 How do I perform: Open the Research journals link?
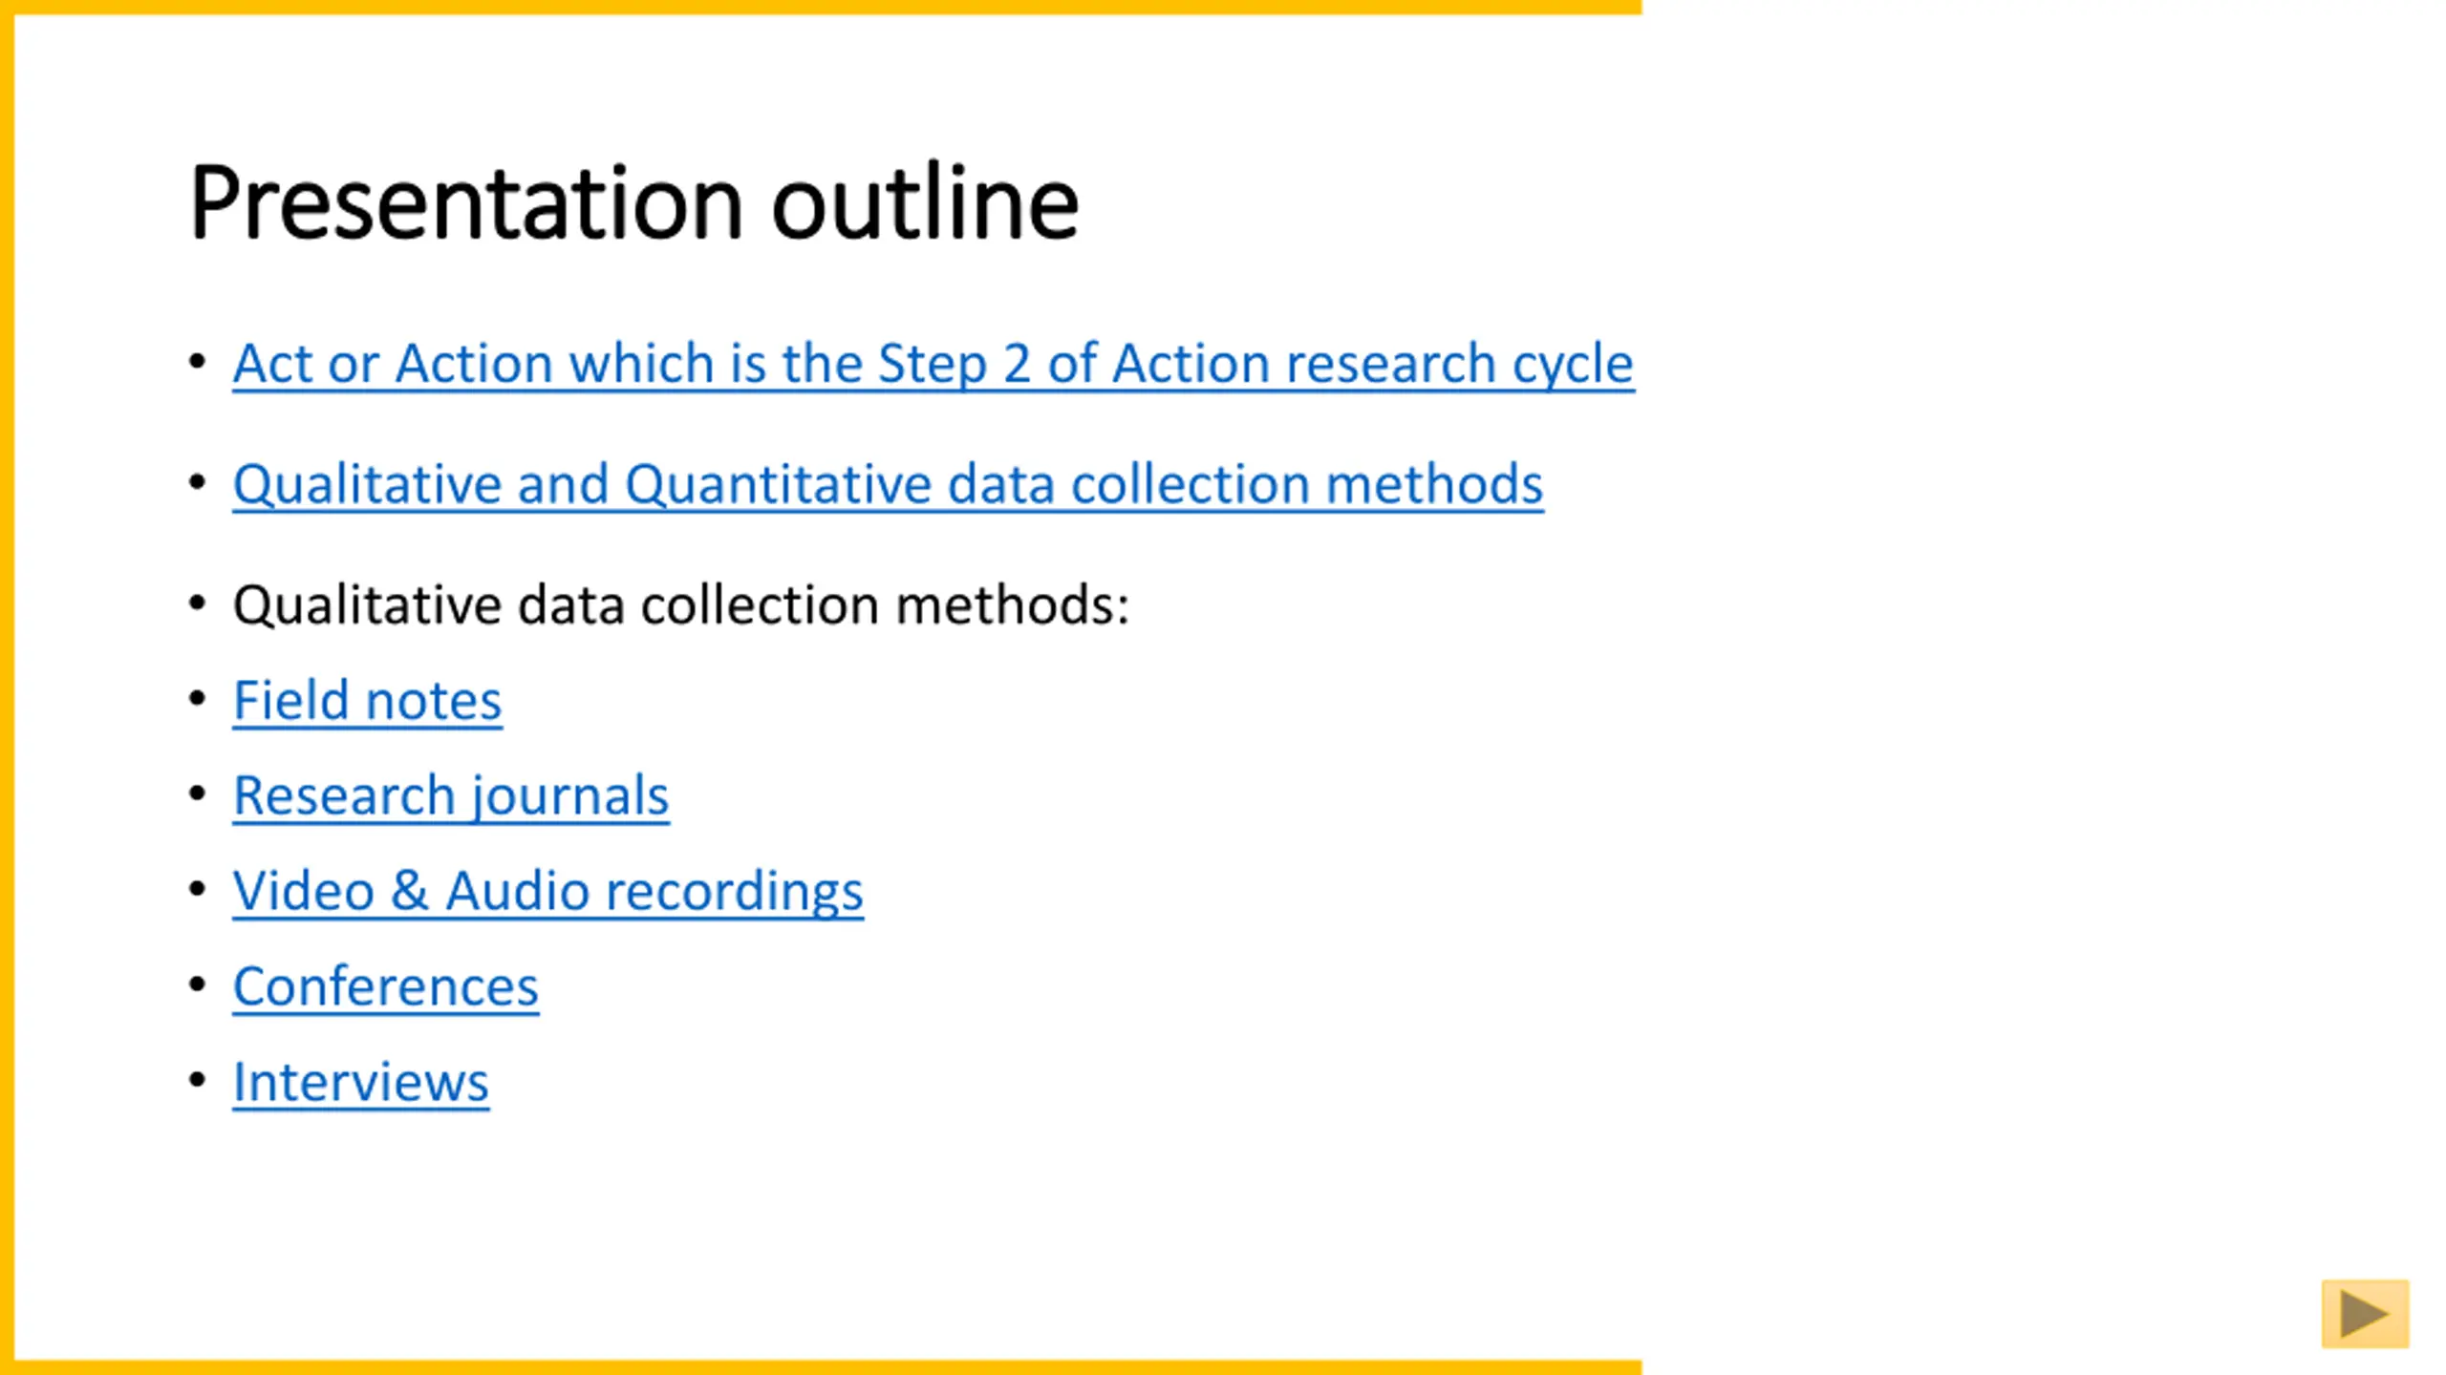[451, 795]
